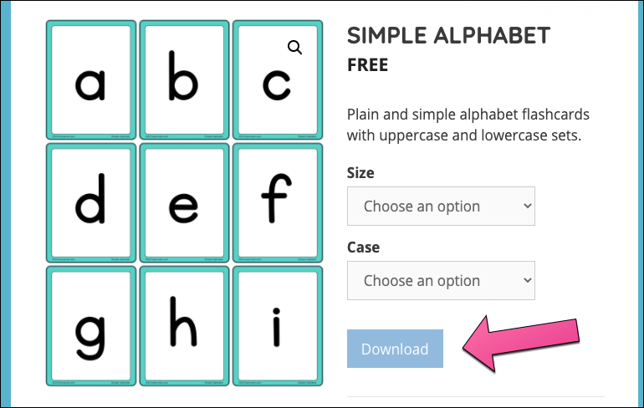This screenshot has height=408, width=644.
Task: Select the letter d flashcard
Action: pyautogui.click(x=91, y=203)
